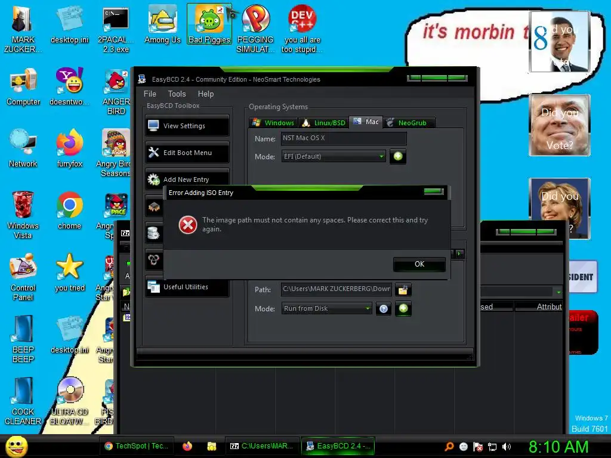
Task: Open ANGER BIRD desktop shortcut
Action: tap(116, 92)
